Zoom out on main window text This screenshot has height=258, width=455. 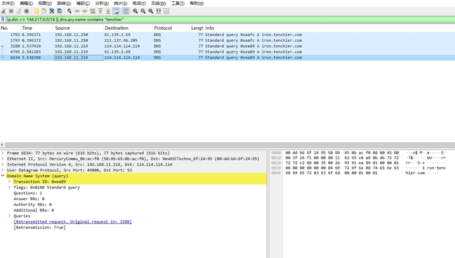point(143,12)
